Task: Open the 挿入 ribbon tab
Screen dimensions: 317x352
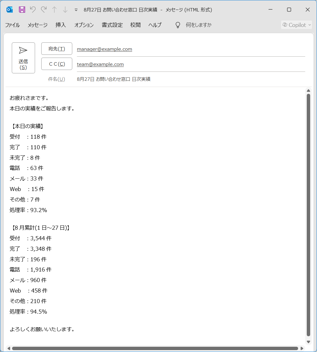Action: click(x=61, y=25)
